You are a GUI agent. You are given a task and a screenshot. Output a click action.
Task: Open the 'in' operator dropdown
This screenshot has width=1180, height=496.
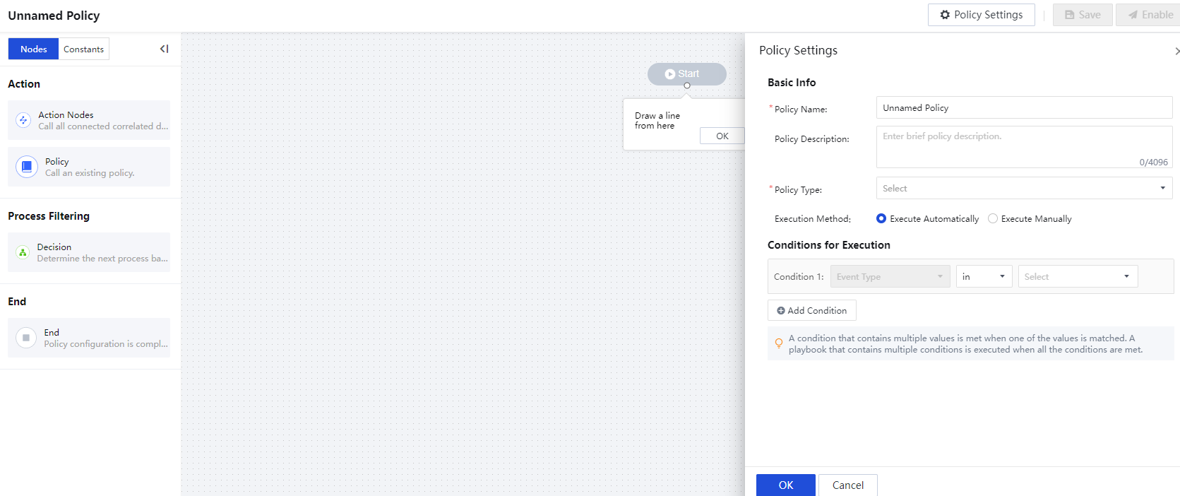[x=984, y=276]
